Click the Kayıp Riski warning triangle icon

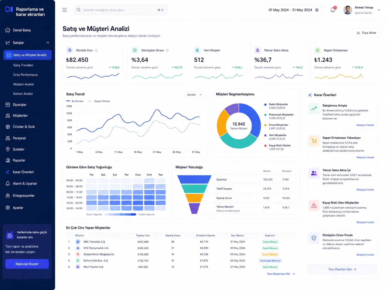[314, 206]
